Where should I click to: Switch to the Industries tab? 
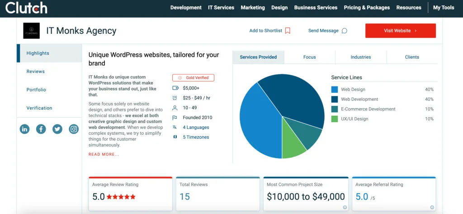point(360,57)
